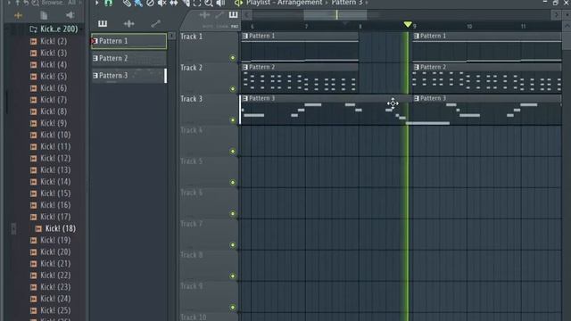Screen dimensions: 571x321
Task: Select the Mute tool with speaker X icon
Action: tap(162, 3)
